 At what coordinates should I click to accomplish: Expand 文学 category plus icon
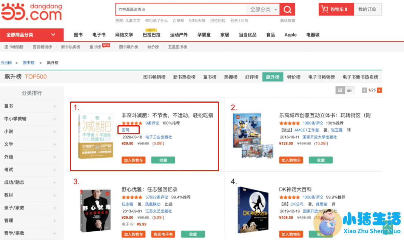click(x=55, y=145)
